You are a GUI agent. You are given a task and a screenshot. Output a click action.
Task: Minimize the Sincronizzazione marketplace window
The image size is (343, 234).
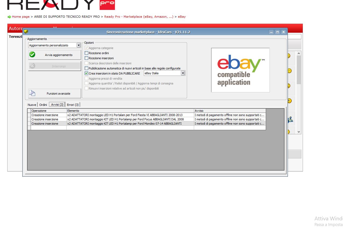[271, 32]
